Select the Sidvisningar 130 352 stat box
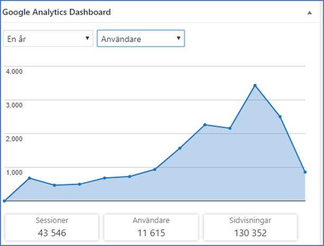324x246 pixels. [250, 227]
